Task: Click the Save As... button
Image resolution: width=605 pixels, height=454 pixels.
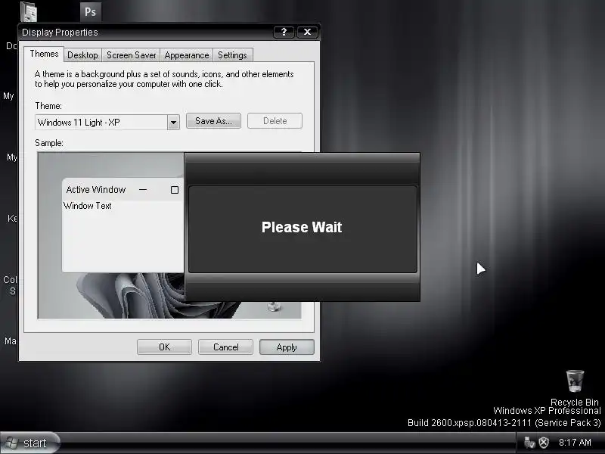Action: (213, 121)
